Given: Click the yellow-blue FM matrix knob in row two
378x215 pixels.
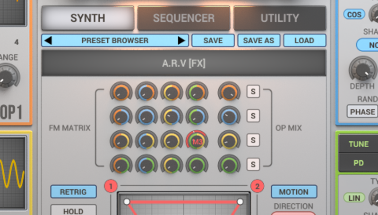Looking at the screenshot, I should [x=172, y=116].
